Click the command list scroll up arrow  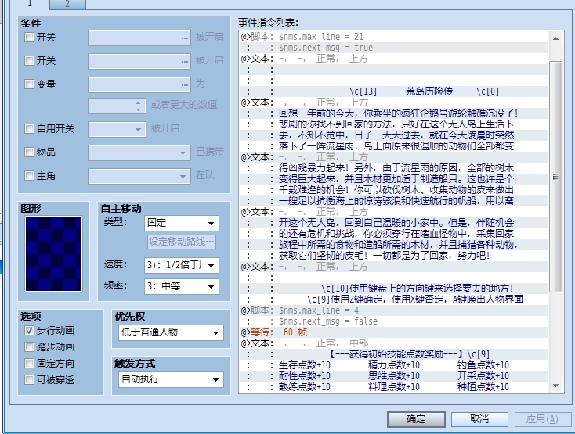(556, 38)
